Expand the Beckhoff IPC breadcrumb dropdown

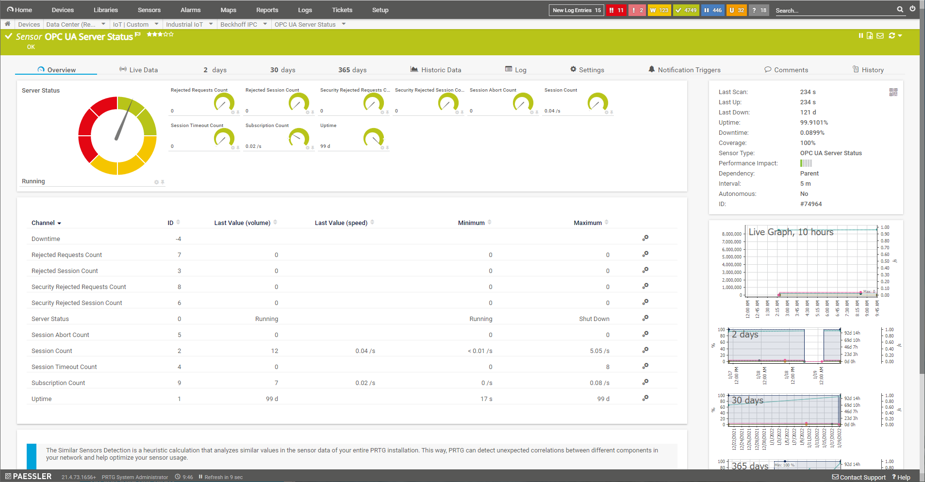(265, 24)
